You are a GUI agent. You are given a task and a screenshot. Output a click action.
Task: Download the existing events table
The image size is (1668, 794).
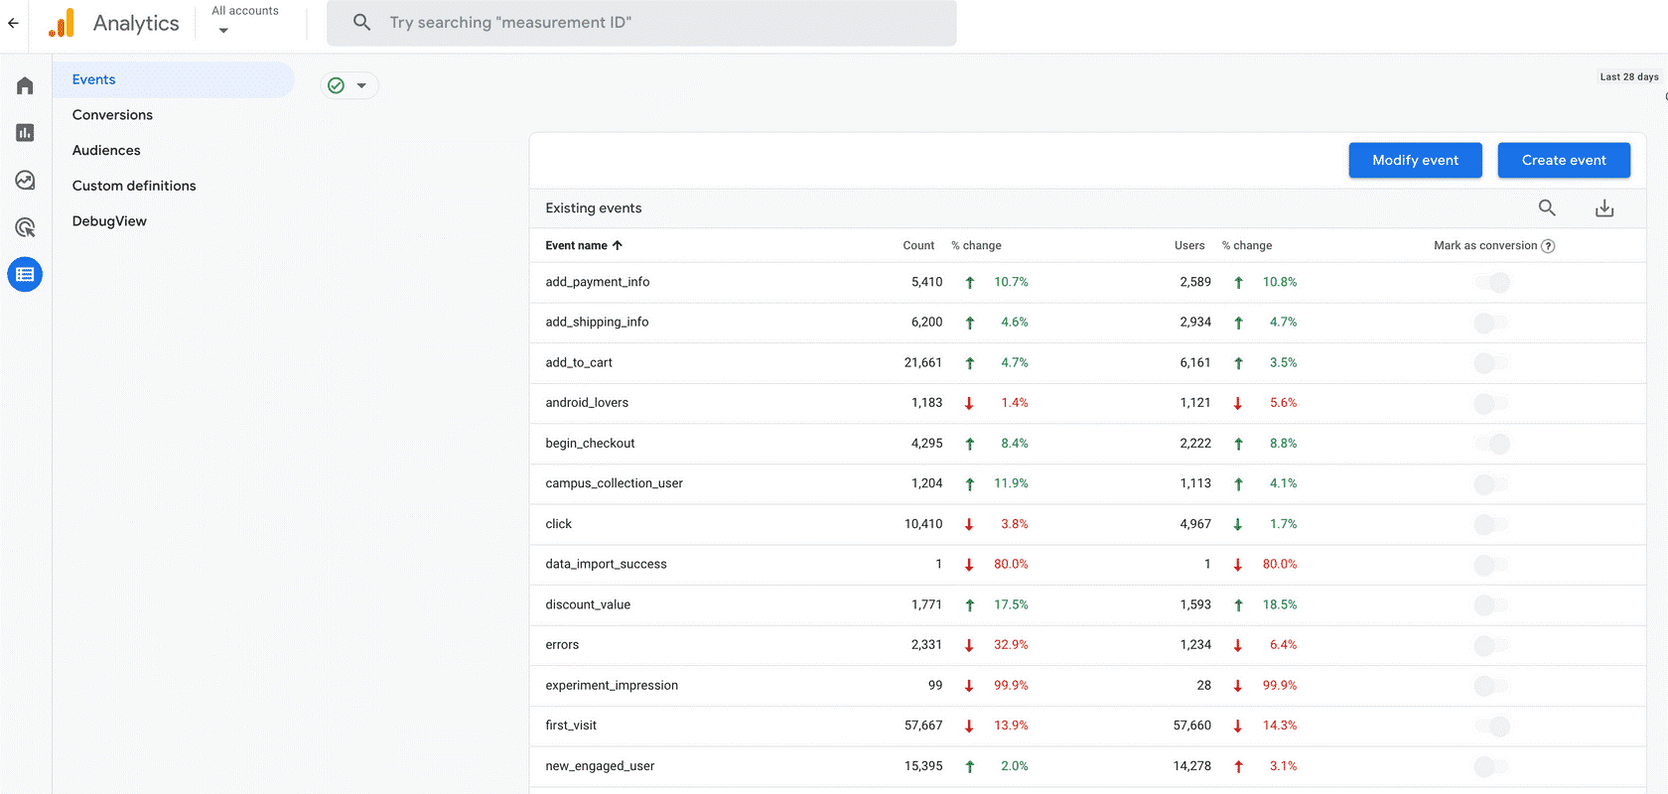(x=1604, y=207)
